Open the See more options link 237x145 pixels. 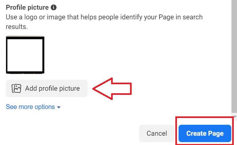(30, 107)
